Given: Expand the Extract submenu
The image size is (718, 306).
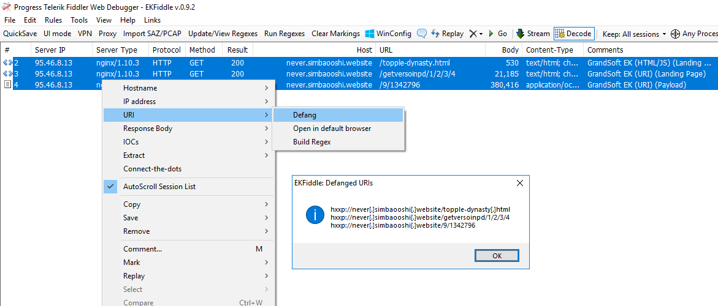Looking at the screenshot, I should tap(189, 155).
